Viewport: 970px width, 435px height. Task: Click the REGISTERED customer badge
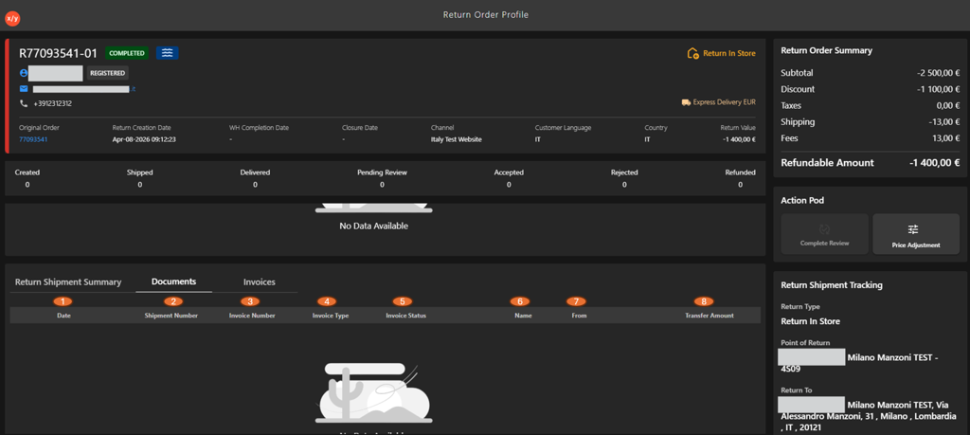pyautogui.click(x=108, y=73)
